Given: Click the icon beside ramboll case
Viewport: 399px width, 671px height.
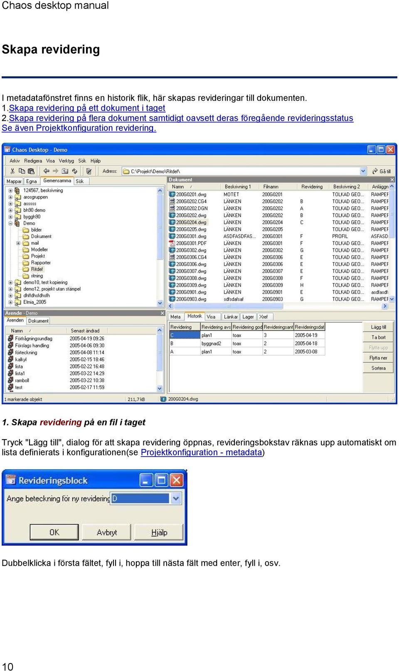Looking at the screenshot, I should pos(11,380).
